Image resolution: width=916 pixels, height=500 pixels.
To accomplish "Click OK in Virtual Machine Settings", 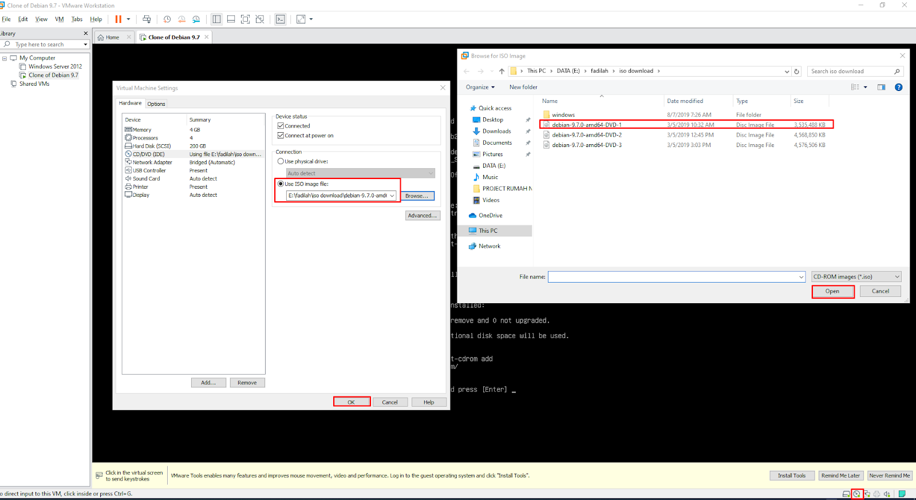I will [x=352, y=402].
